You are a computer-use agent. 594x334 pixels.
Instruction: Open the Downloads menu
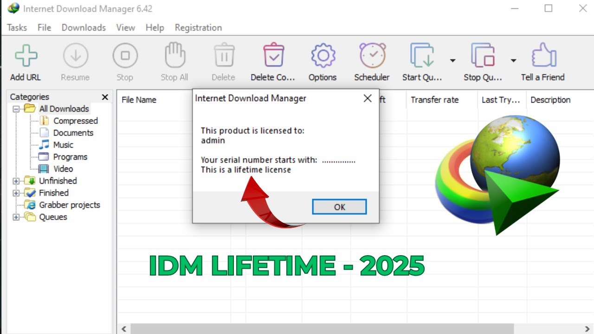point(84,28)
